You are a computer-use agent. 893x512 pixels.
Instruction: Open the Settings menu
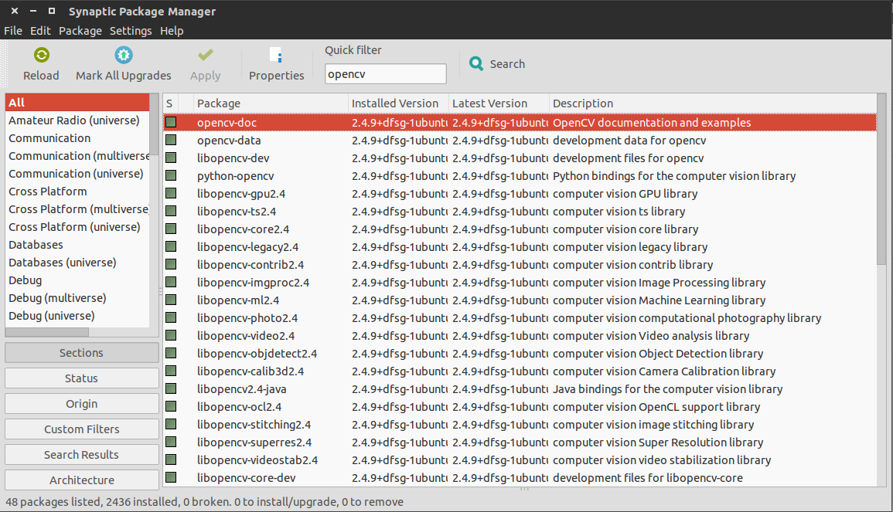pos(131,31)
